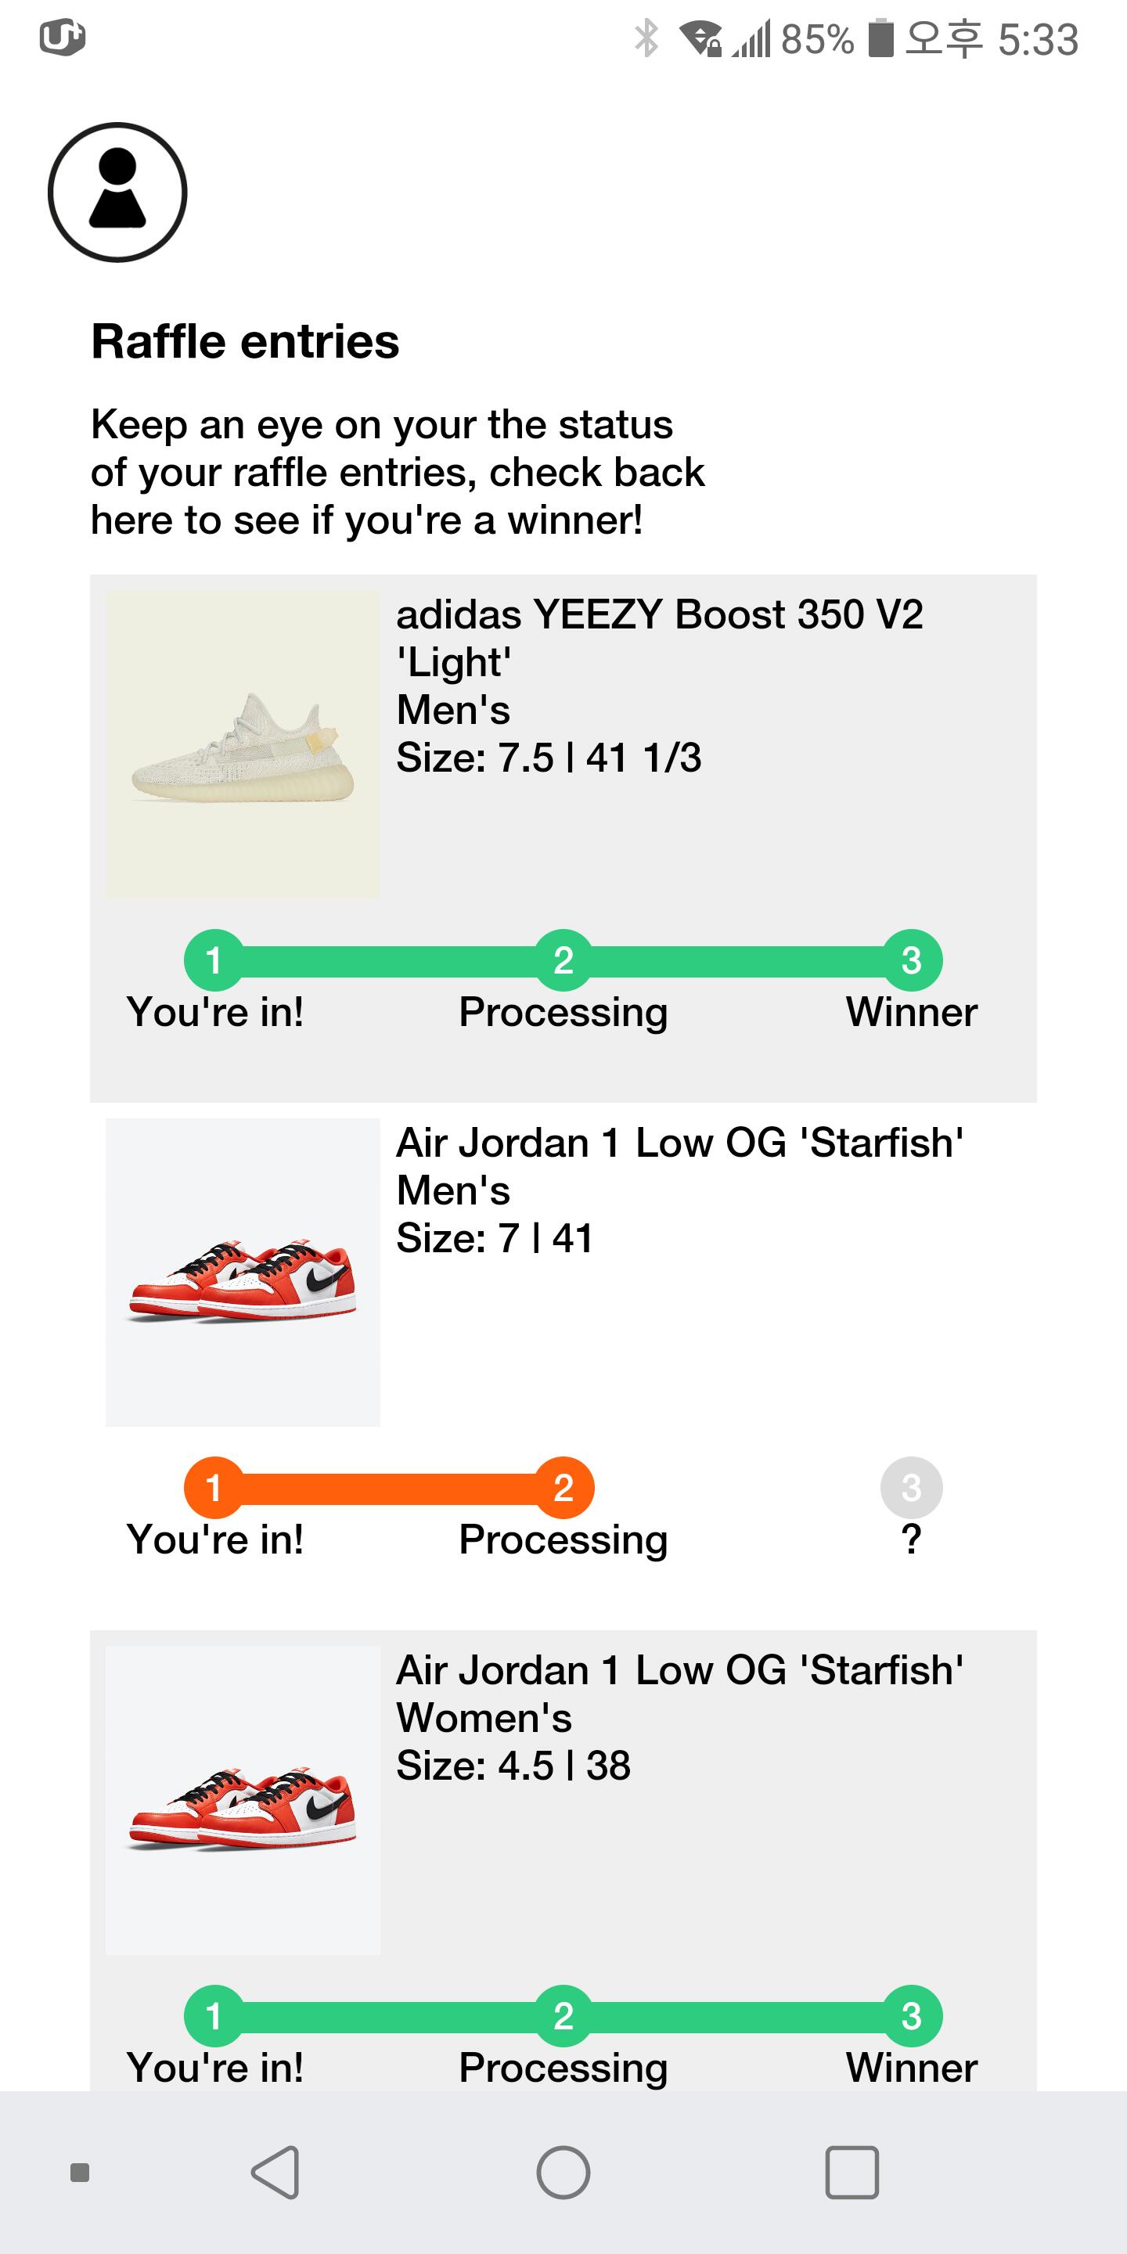The image size is (1127, 2254).
Task: Open Men's Starfish Jordan shoe thumbnail
Action: (243, 1273)
